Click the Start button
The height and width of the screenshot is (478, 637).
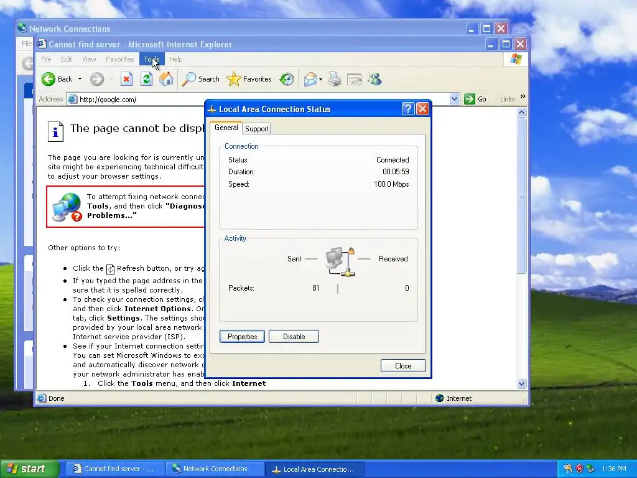29,469
